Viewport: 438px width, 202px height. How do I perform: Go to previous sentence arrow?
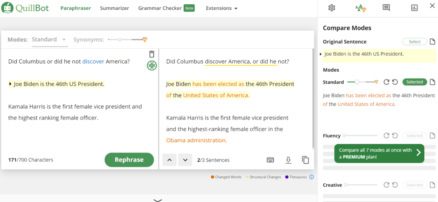(x=169, y=160)
